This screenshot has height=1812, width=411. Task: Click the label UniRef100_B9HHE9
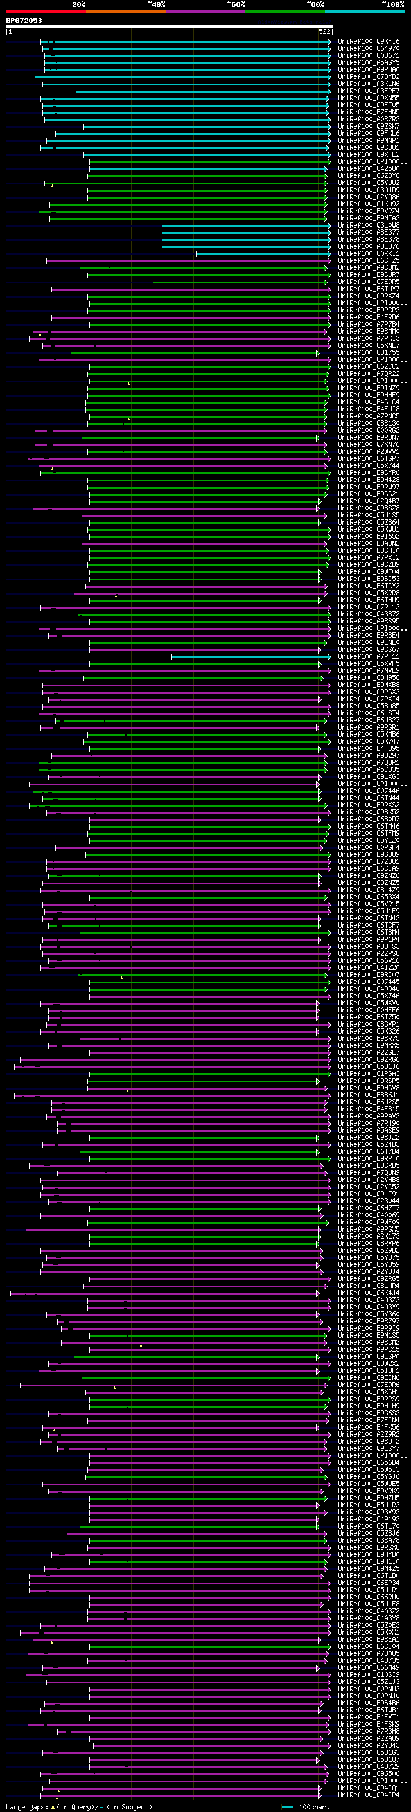tap(369, 395)
